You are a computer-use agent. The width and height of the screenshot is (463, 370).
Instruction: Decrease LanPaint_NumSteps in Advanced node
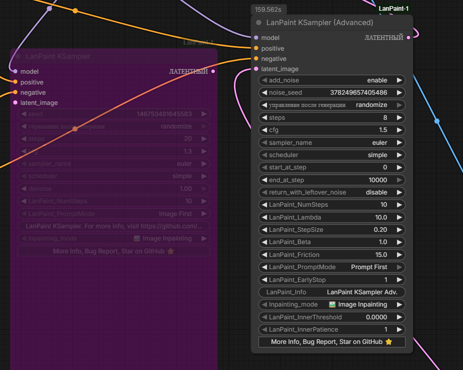(x=264, y=205)
